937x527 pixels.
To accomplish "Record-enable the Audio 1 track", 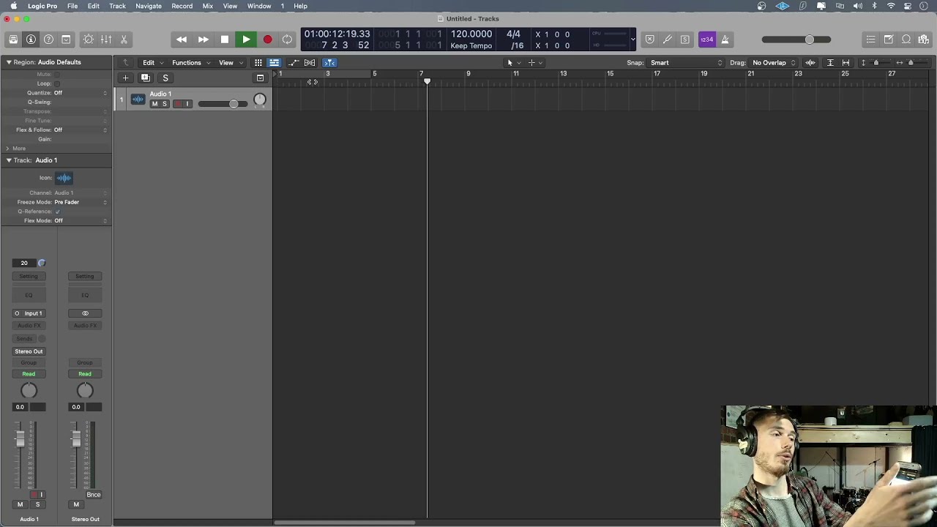I will click(177, 104).
